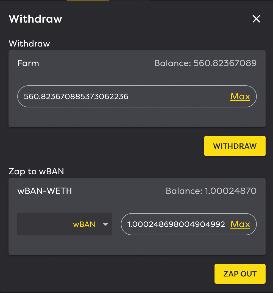The image size is (273, 293).
Task: Click the wBAN-WETH zap amount input field
Action: click(x=189, y=224)
